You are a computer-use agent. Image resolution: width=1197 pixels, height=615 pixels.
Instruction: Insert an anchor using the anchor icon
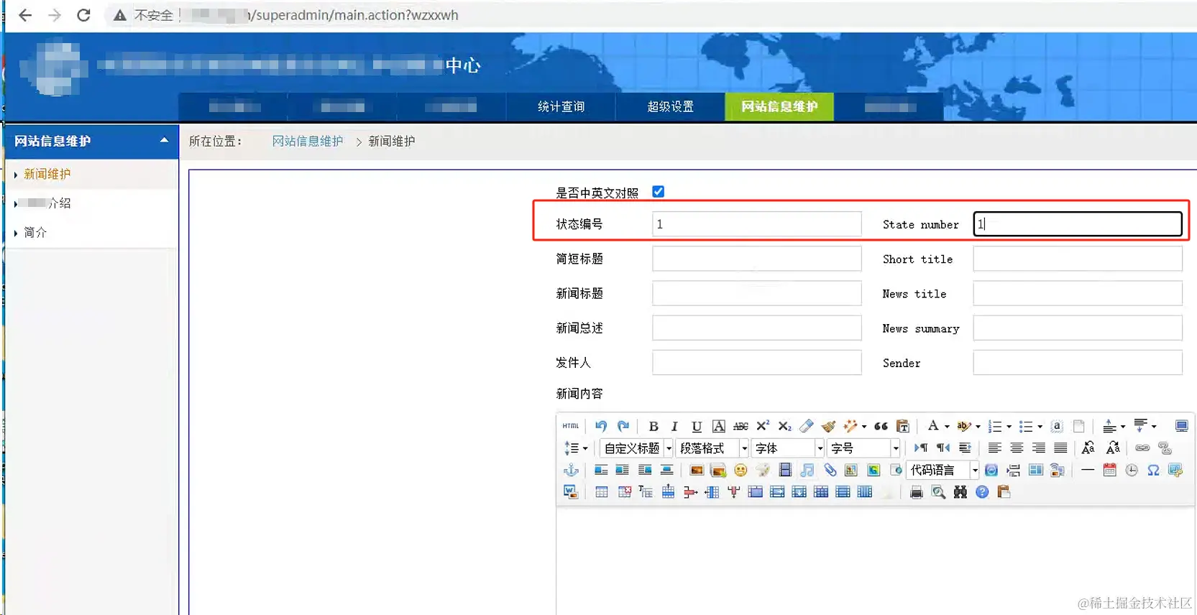(x=571, y=471)
